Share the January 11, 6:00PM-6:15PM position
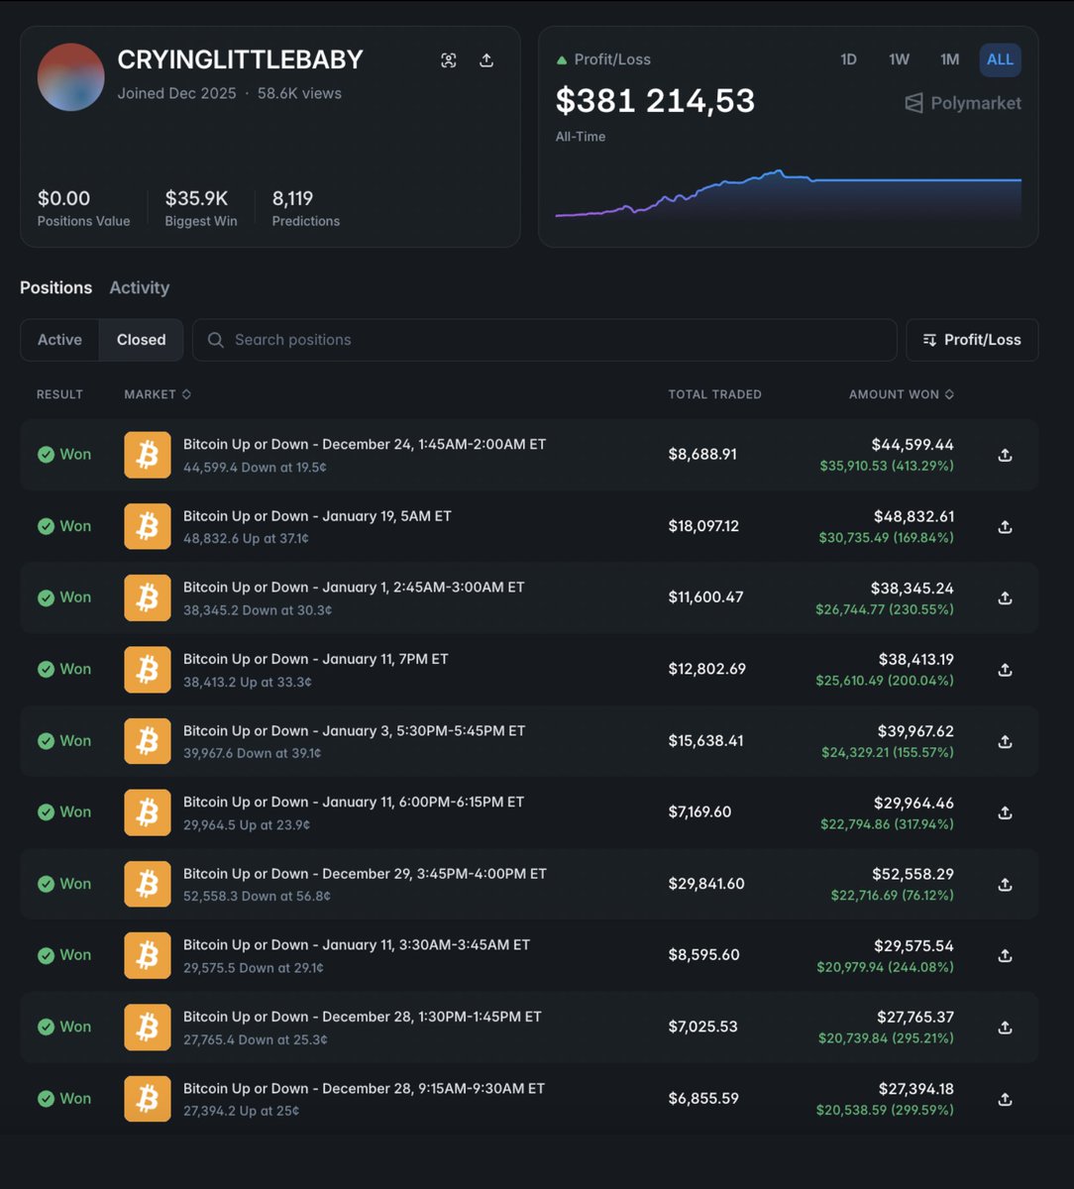Image resolution: width=1074 pixels, height=1189 pixels. tap(1005, 812)
